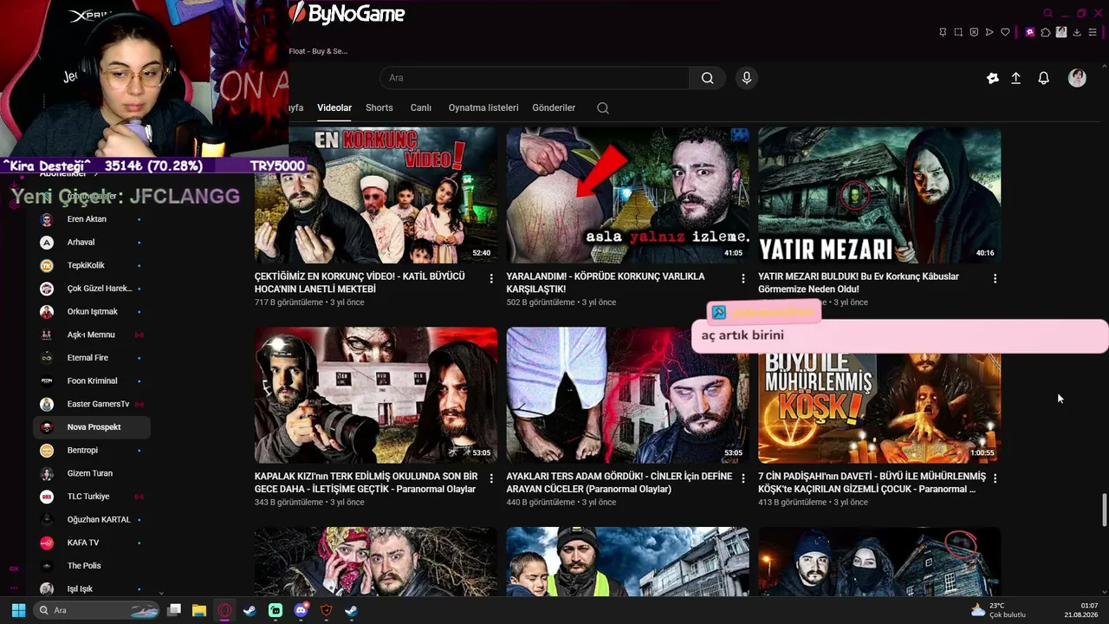Open the browser extensions puzzle icon

click(1046, 32)
